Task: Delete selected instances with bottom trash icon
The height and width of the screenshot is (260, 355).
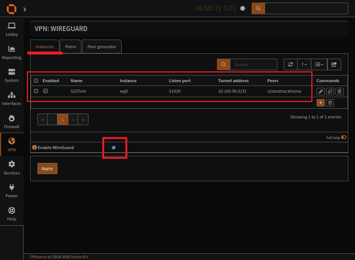Action: pyautogui.click(x=330, y=103)
